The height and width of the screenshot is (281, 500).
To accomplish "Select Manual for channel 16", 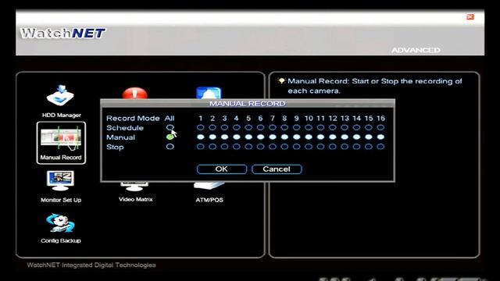I will [x=380, y=137].
